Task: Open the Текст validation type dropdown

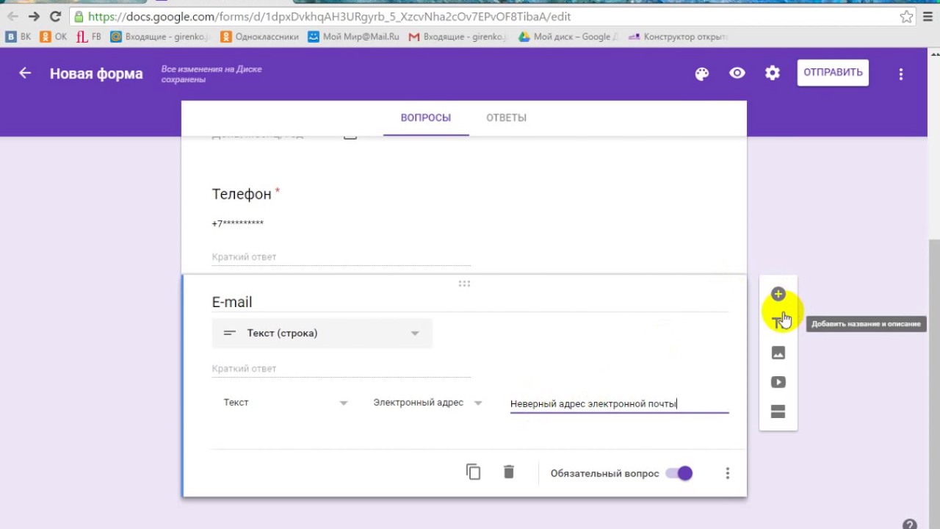Action: pyautogui.click(x=286, y=403)
